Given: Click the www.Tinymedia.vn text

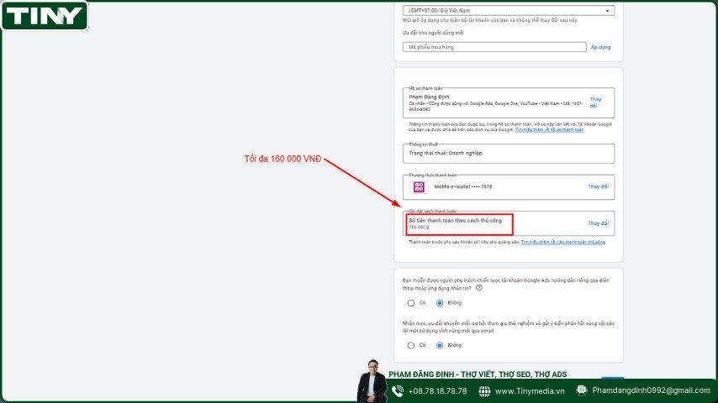Looking at the screenshot, I should tap(530, 391).
